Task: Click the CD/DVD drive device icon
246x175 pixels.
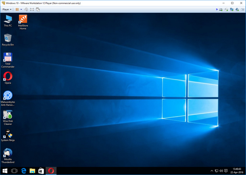Action: [x=226, y=10]
